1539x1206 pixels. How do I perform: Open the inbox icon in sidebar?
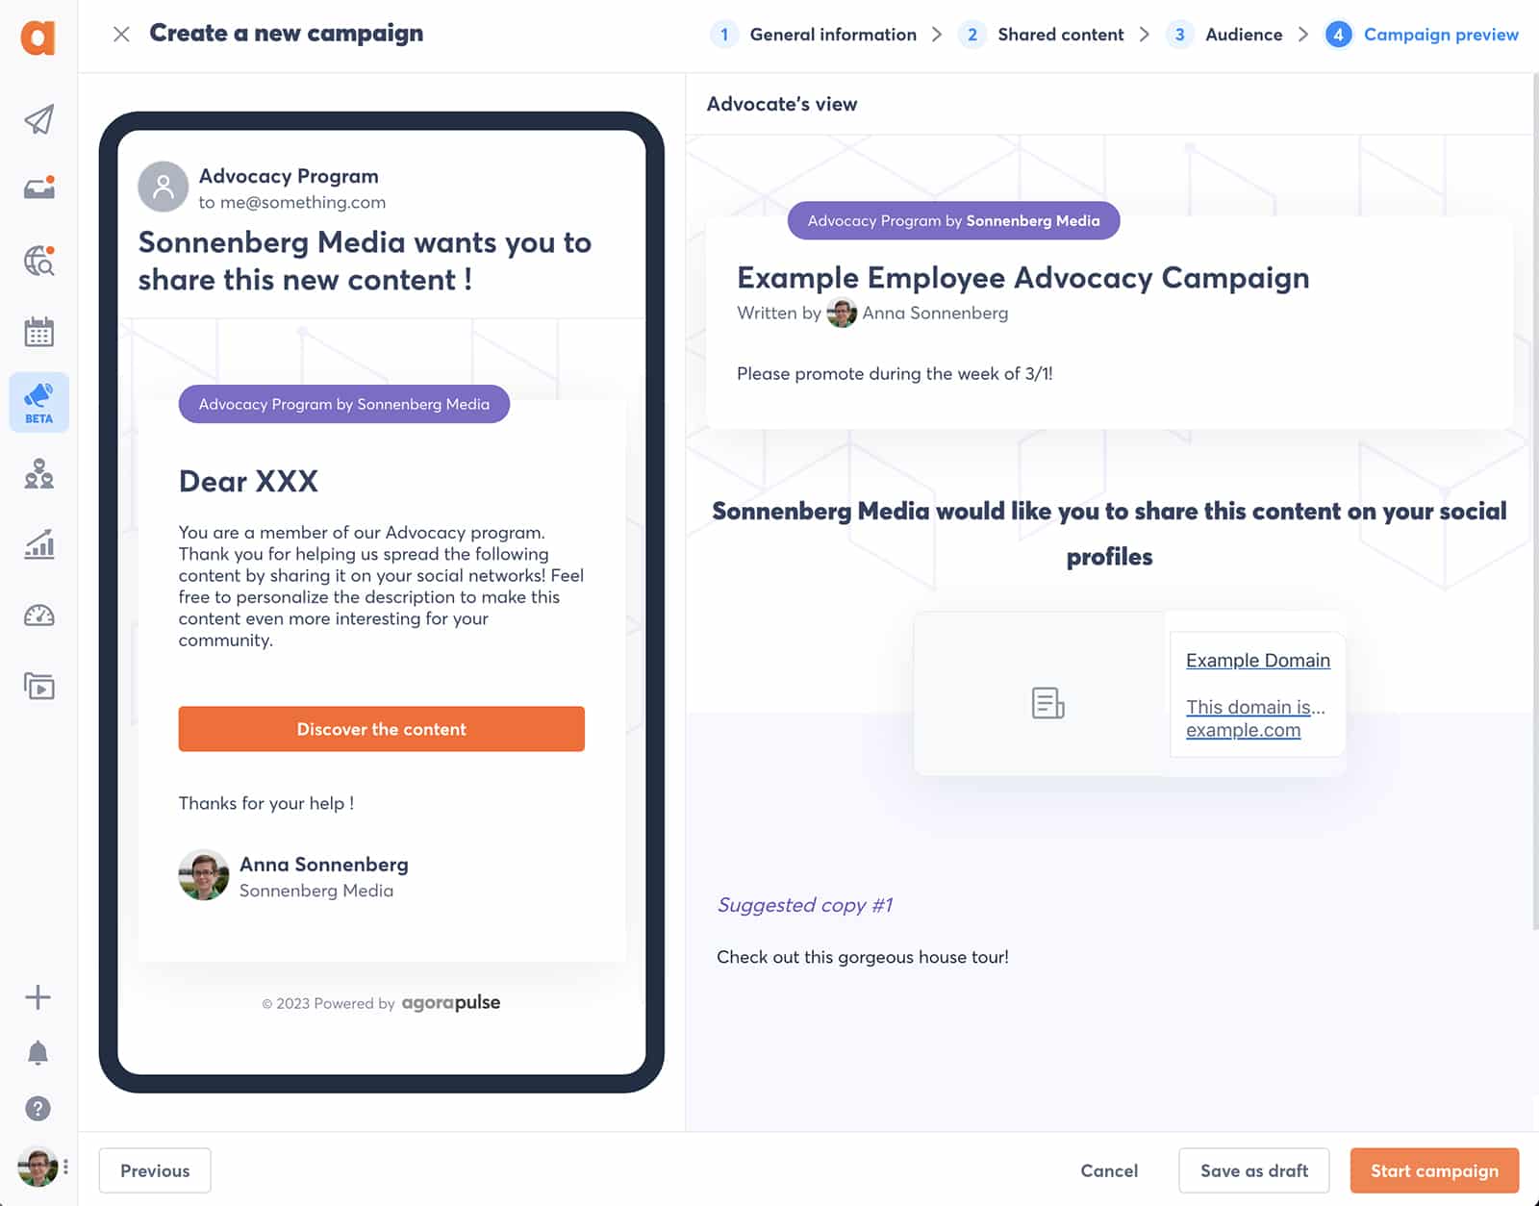click(x=38, y=188)
